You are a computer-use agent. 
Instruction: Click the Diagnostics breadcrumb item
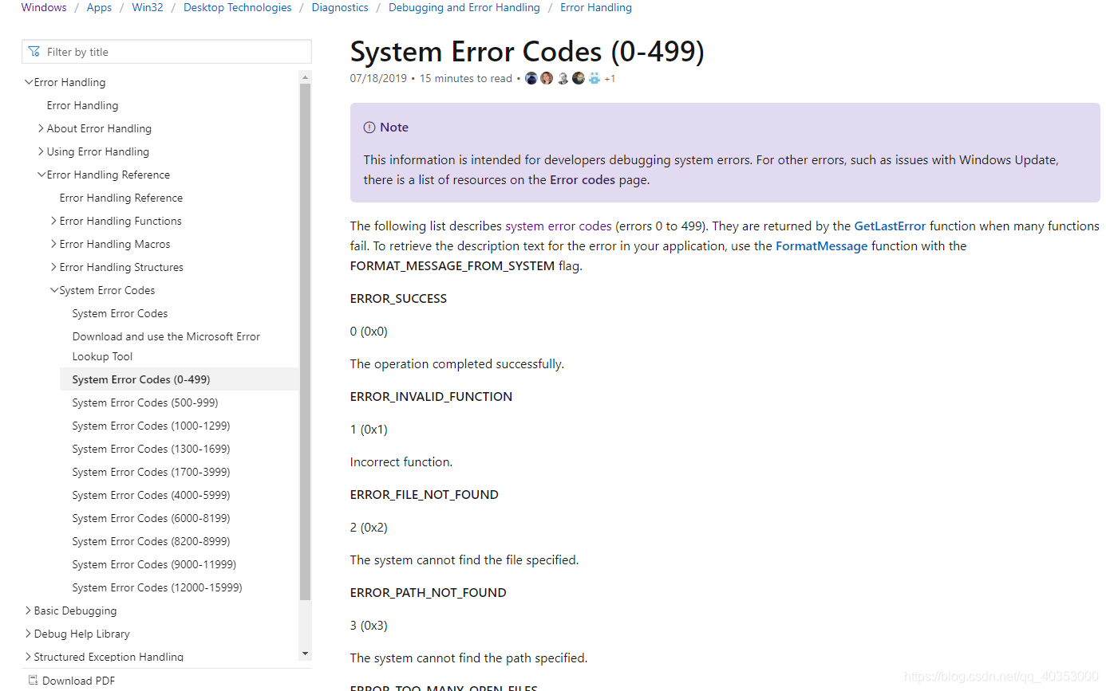click(340, 7)
